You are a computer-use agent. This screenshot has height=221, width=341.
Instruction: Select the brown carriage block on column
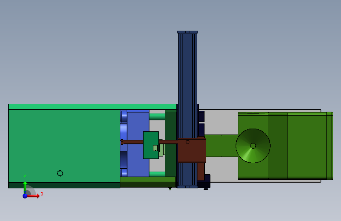192,150
